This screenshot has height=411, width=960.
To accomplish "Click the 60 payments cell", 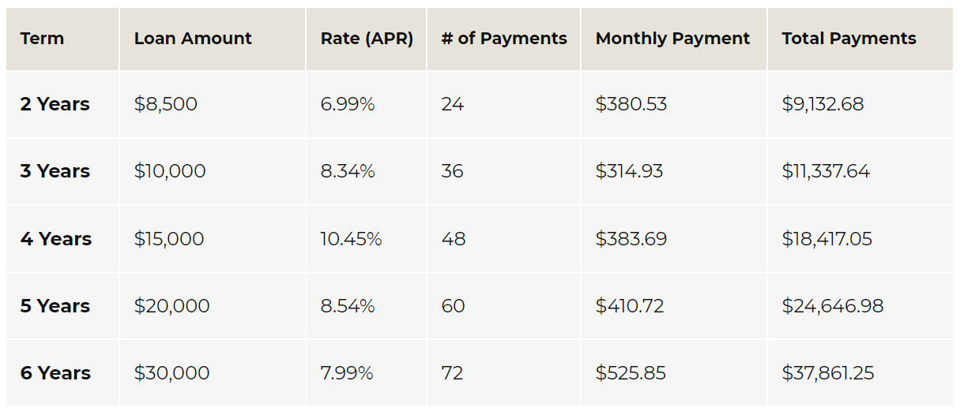I will pyautogui.click(x=453, y=306).
